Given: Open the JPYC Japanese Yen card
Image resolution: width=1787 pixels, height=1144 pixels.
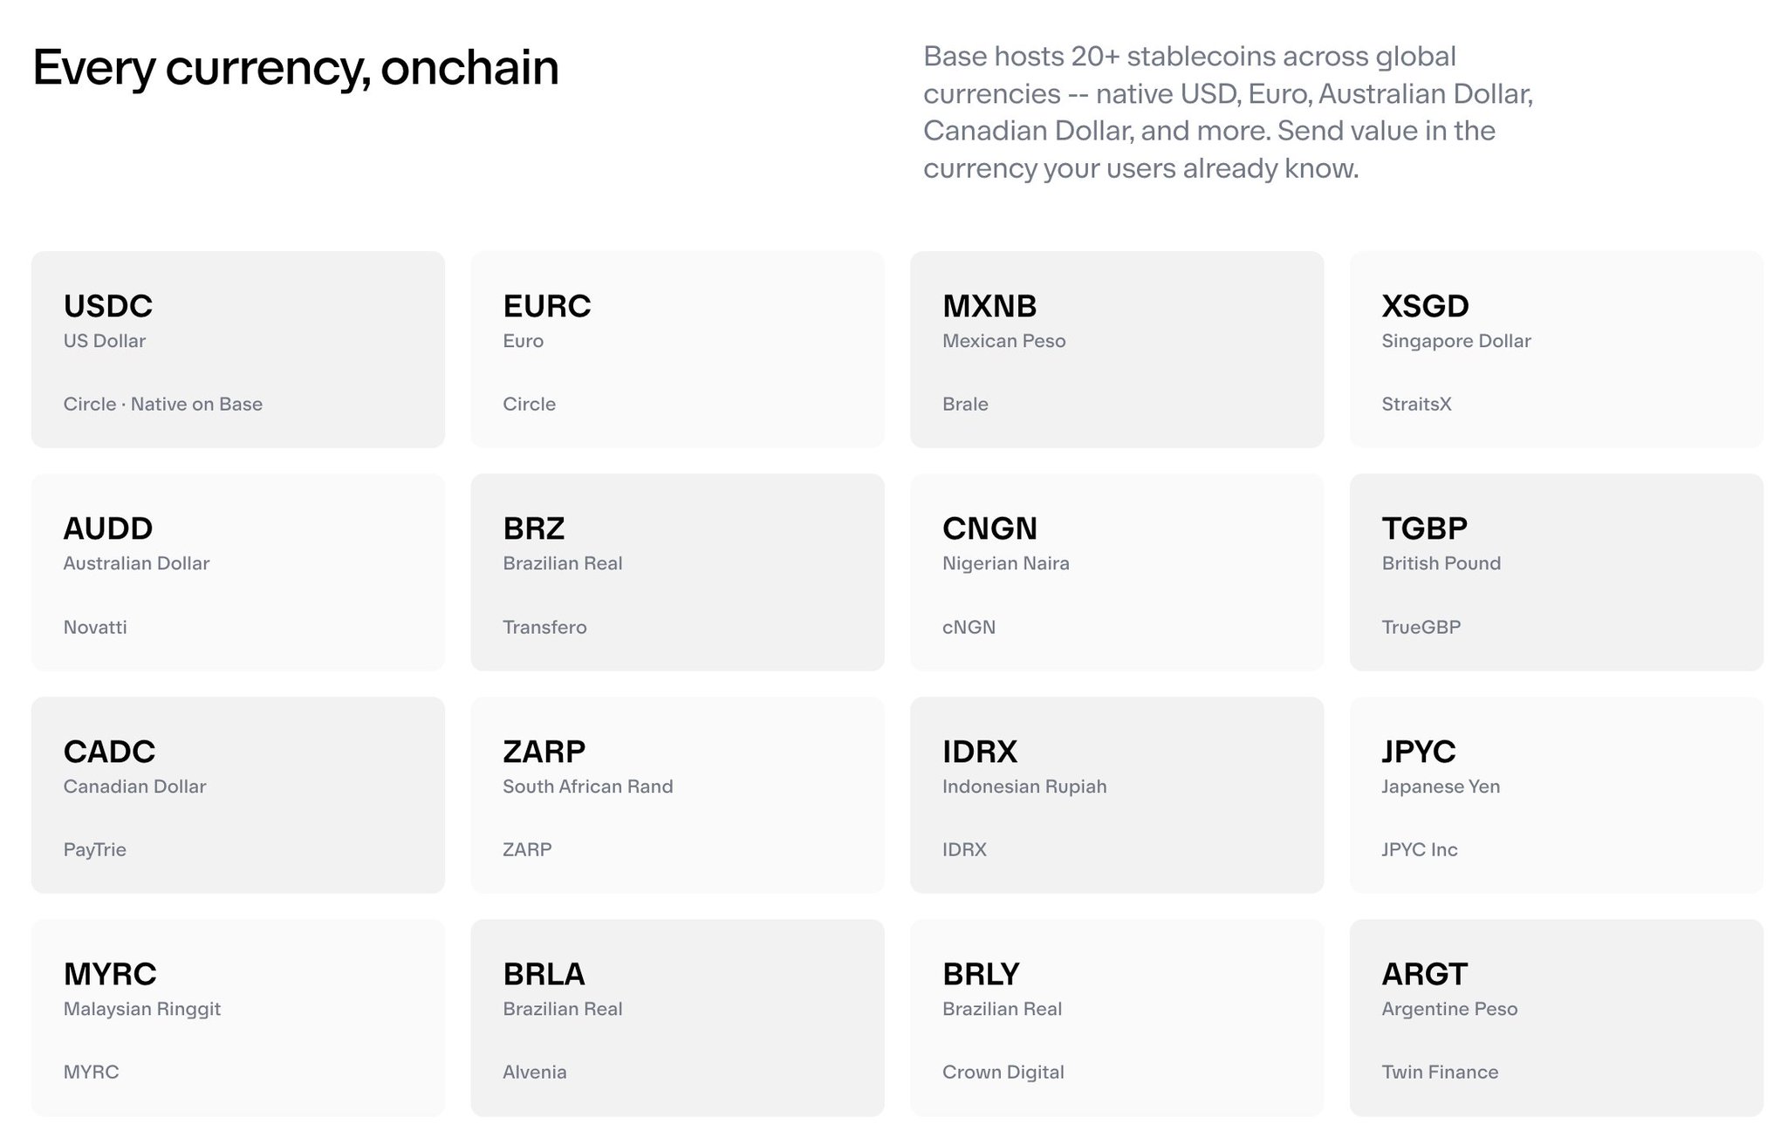Looking at the screenshot, I should point(1556,794).
